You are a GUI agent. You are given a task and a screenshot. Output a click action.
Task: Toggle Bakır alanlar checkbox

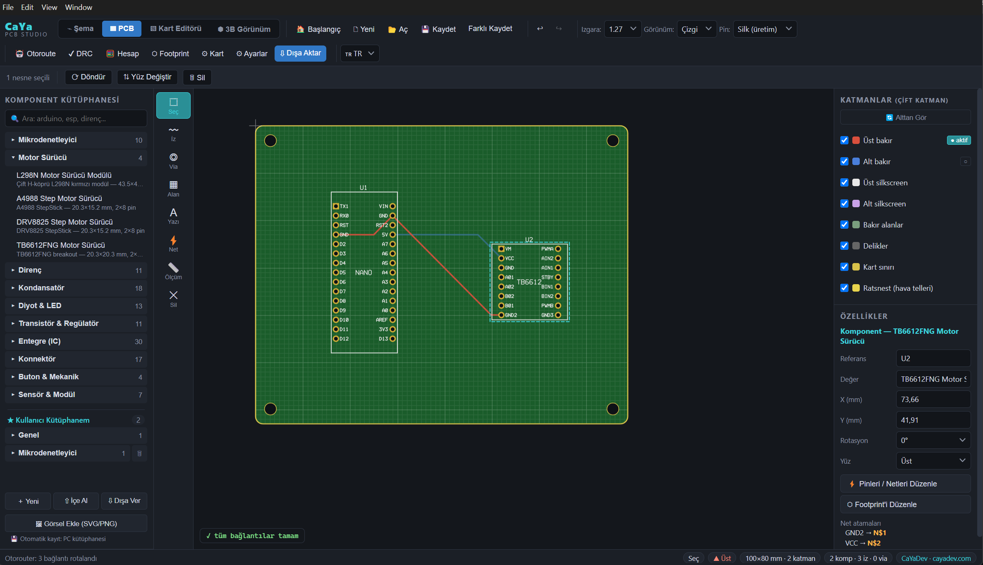pyautogui.click(x=844, y=225)
